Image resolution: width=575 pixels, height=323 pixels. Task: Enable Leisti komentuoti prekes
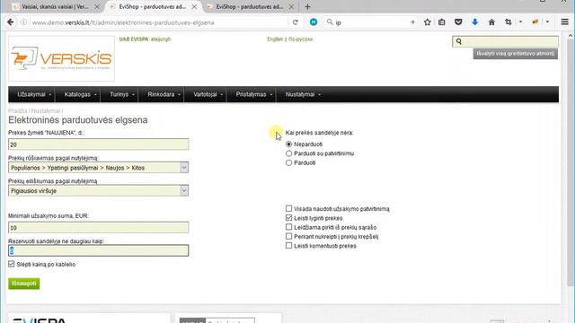click(x=289, y=245)
